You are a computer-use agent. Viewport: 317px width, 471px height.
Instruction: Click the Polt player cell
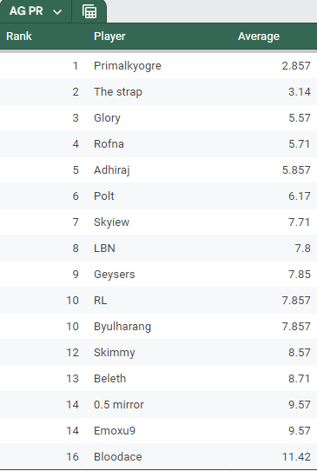(104, 196)
